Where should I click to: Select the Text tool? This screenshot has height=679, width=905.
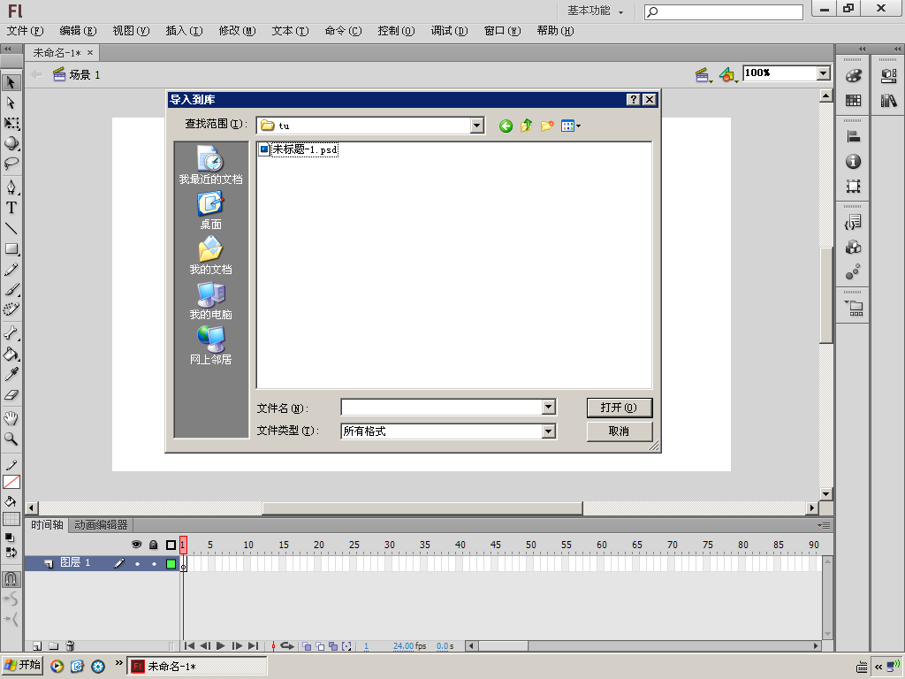[11, 207]
